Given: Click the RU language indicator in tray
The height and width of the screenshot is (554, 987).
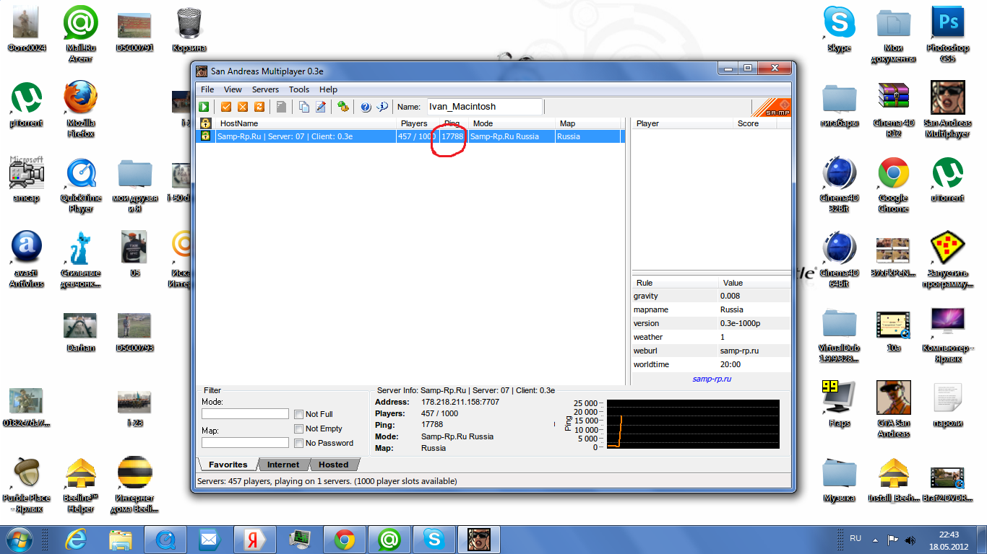Looking at the screenshot, I should (x=855, y=539).
